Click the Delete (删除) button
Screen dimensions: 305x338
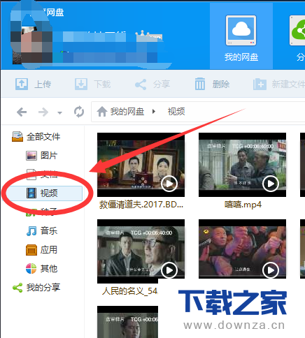[212, 84]
